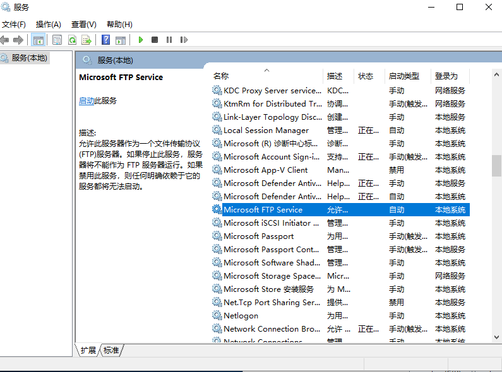The width and height of the screenshot is (502, 372).
Task: Restart service with restart icon
Action: pyautogui.click(x=184, y=40)
